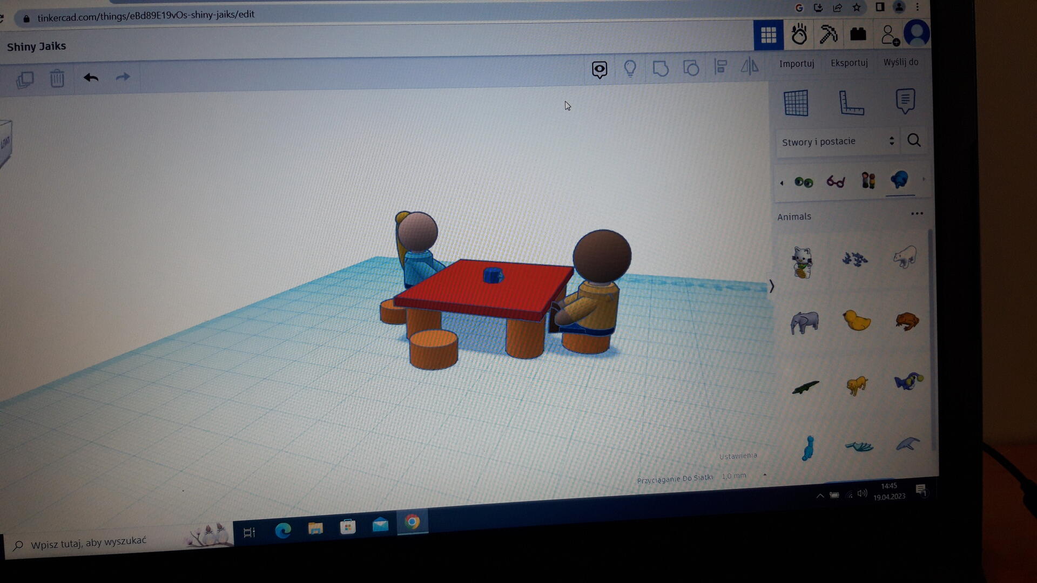Click the trash delete icon

click(x=57, y=79)
